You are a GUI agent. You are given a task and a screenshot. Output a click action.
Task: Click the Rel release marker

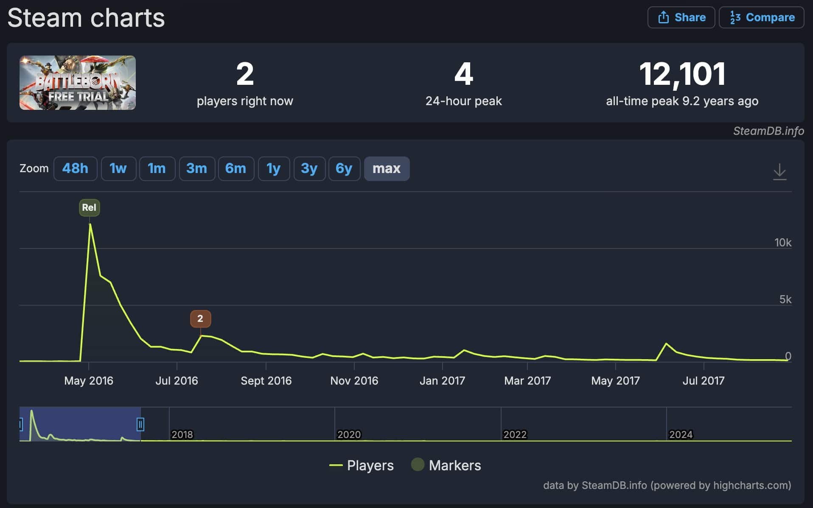[x=89, y=208]
